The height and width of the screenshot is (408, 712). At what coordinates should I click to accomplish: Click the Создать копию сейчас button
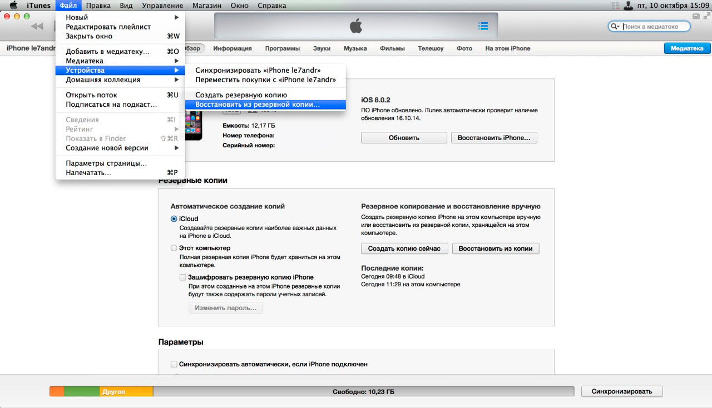point(404,248)
